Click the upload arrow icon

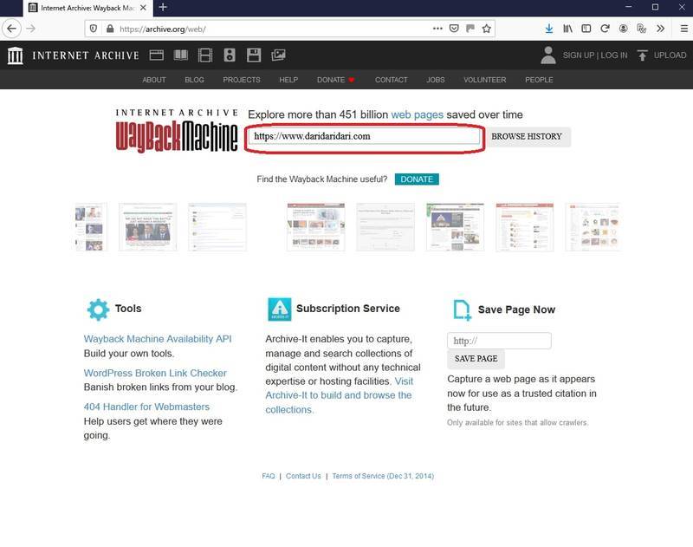642,55
